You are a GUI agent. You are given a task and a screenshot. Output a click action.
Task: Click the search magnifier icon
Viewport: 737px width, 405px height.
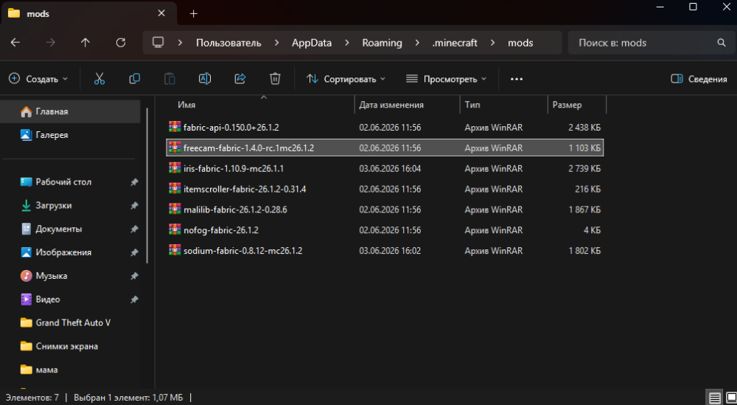click(722, 43)
